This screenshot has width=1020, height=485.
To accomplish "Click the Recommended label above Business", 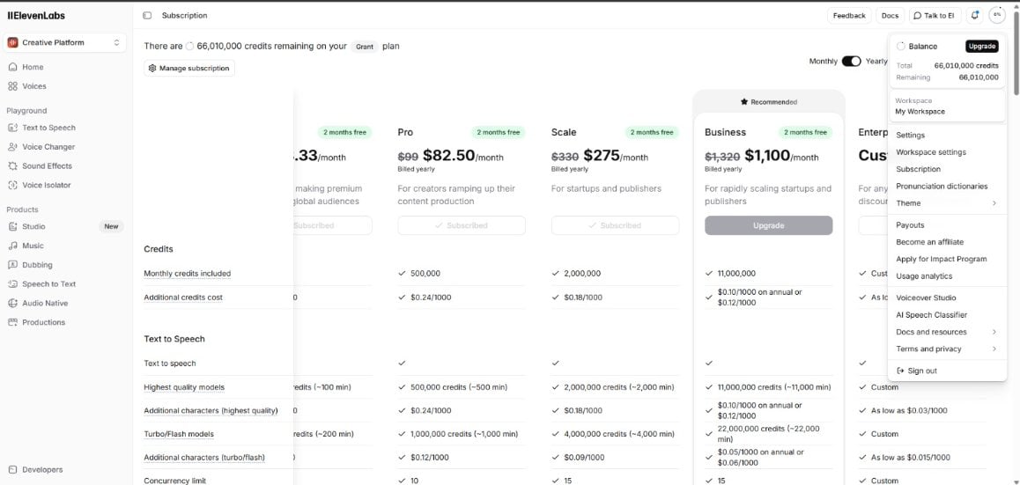I will (768, 102).
